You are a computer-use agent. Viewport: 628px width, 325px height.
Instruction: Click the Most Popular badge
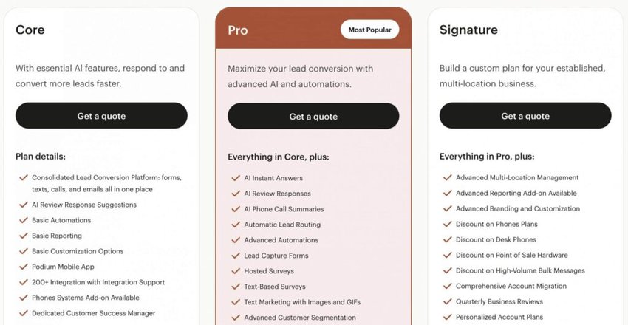[x=370, y=30]
